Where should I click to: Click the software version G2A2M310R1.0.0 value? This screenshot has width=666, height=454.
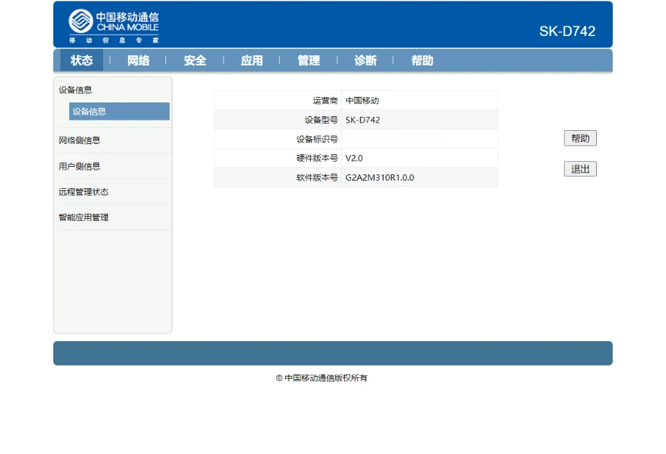(x=379, y=178)
